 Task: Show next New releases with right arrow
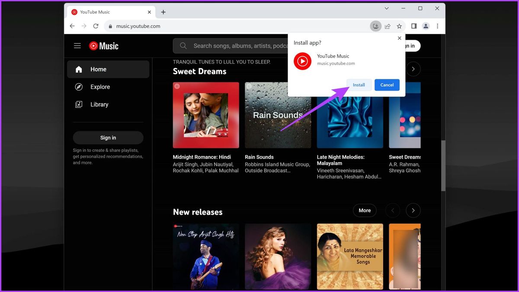coord(413,210)
